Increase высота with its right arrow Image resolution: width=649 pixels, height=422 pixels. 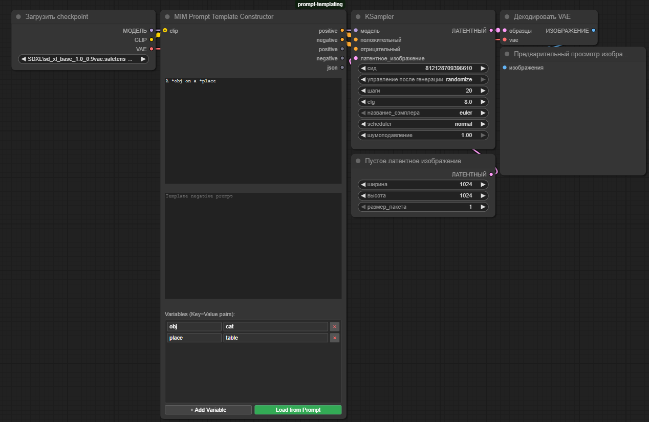click(x=483, y=196)
